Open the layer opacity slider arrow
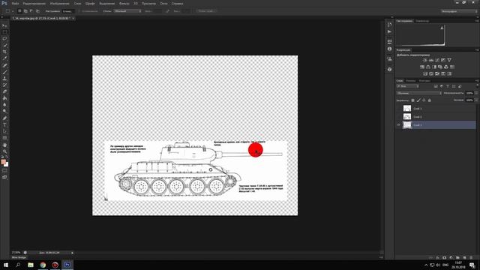Screen dimensions: 480x270 [x=476, y=93]
